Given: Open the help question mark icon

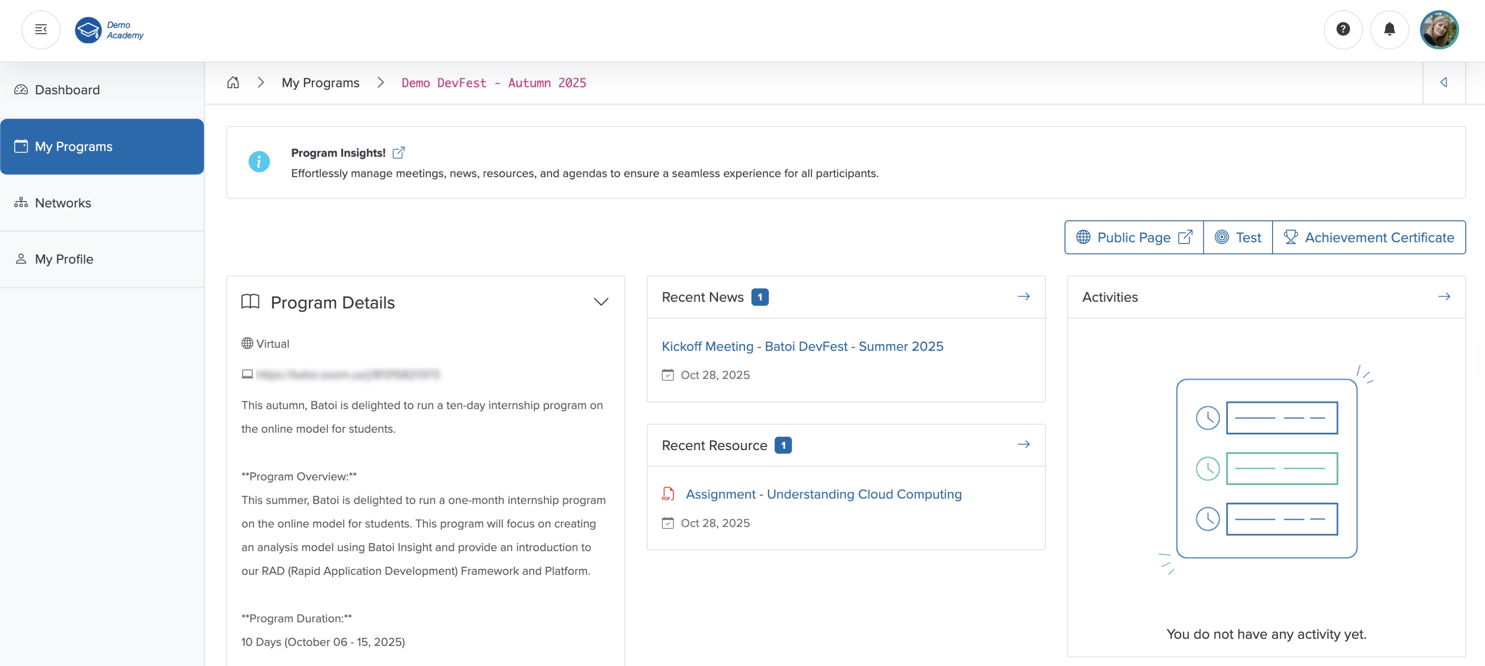Looking at the screenshot, I should point(1343,30).
